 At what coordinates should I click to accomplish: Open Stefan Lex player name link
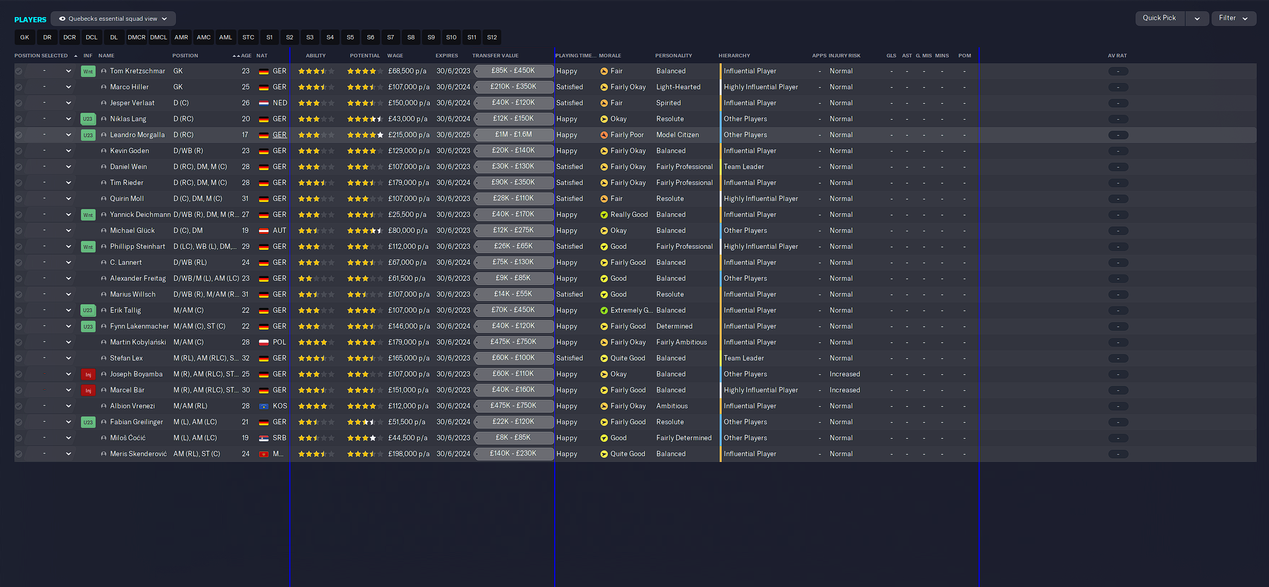click(x=126, y=358)
